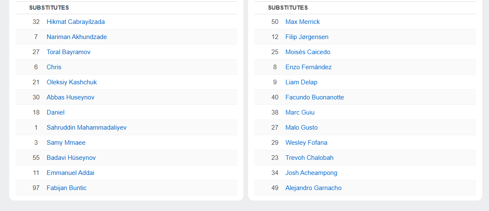The image size is (489, 211).
Task: Select Emmanuel Addai in the substitutes list
Action: tap(70, 173)
